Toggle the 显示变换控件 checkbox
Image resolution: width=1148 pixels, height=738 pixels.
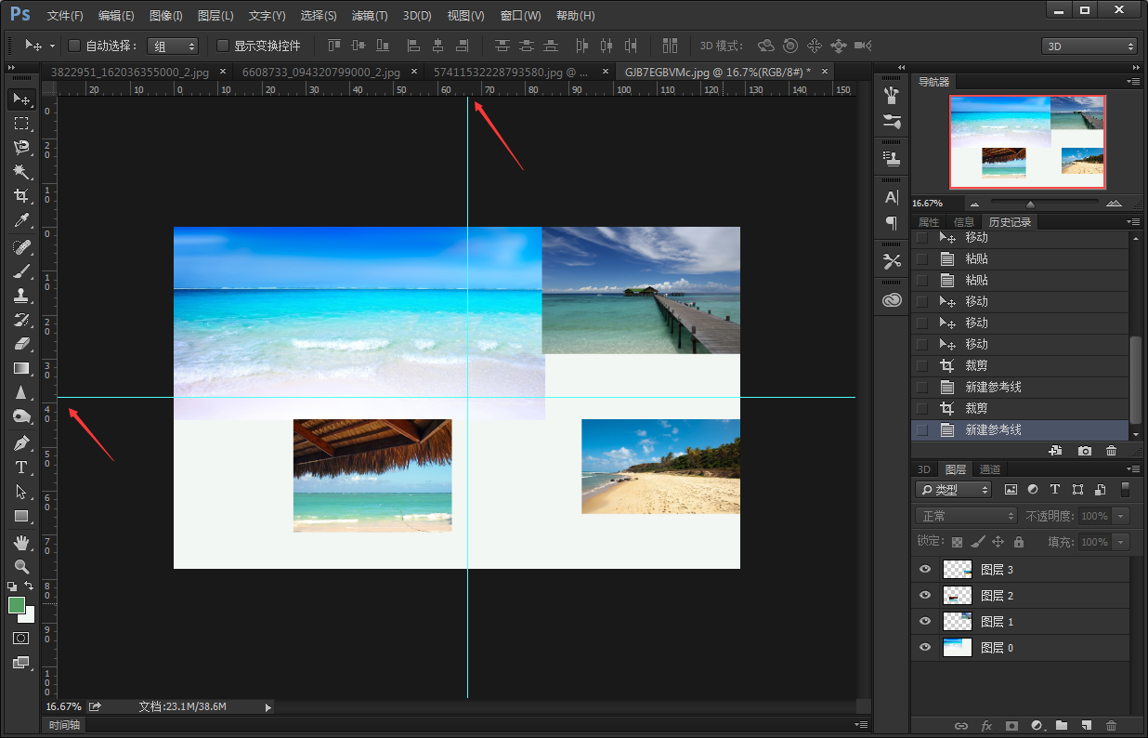223,46
